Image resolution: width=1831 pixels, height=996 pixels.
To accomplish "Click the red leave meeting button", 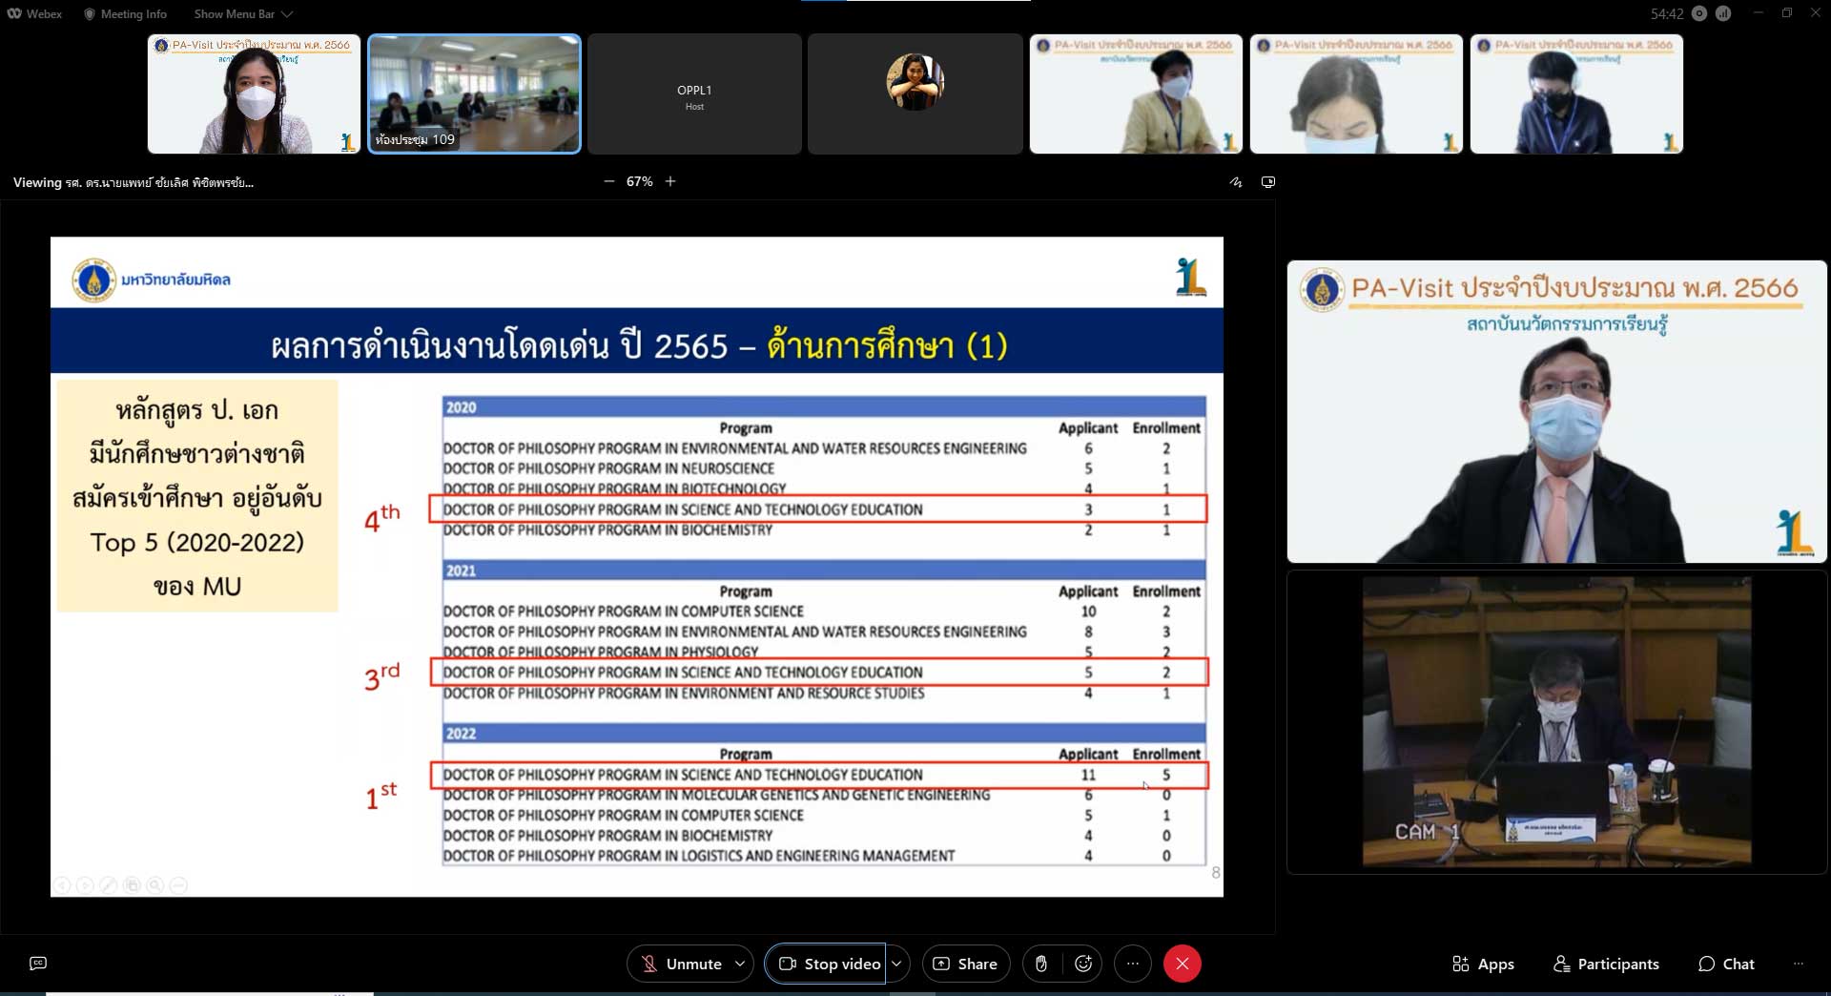I will [1182, 964].
